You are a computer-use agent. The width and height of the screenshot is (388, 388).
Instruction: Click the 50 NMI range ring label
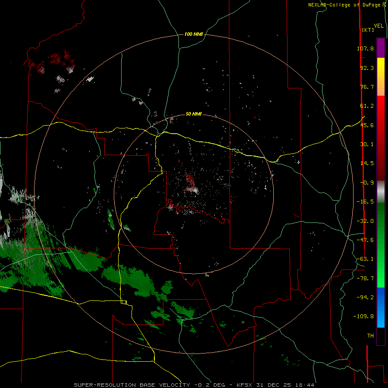(194, 114)
